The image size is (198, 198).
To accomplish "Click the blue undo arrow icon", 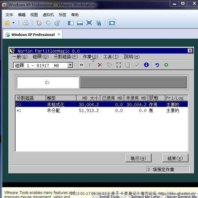I will click(157, 65).
